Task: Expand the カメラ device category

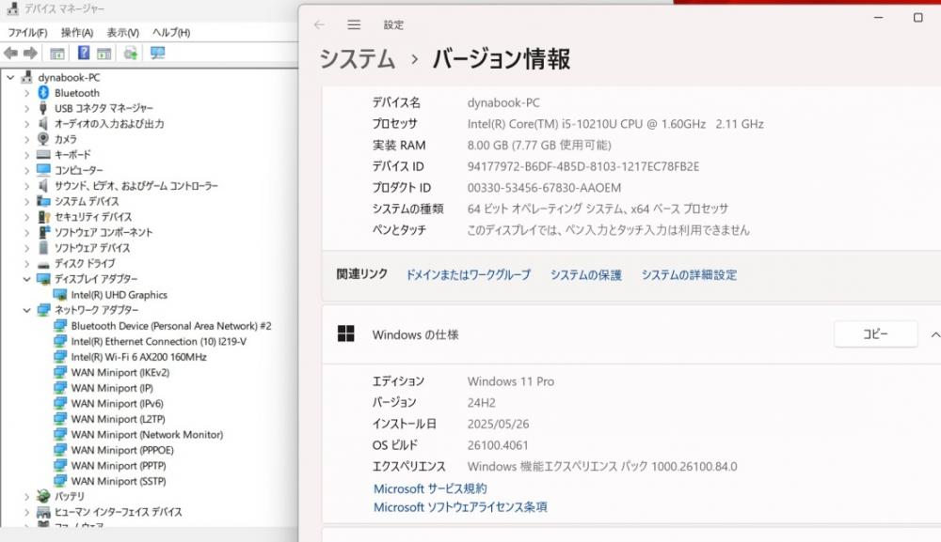Action: pos(26,139)
